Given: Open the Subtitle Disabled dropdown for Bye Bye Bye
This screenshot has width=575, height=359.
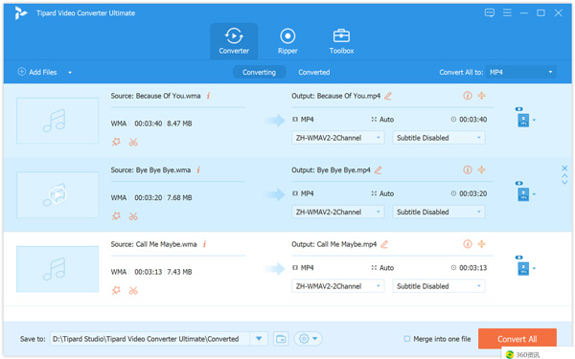Looking at the screenshot, I should pos(439,212).
